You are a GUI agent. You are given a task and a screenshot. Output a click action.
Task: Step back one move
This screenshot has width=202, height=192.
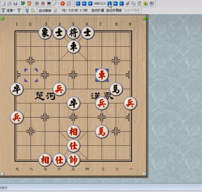click(90, 3)
